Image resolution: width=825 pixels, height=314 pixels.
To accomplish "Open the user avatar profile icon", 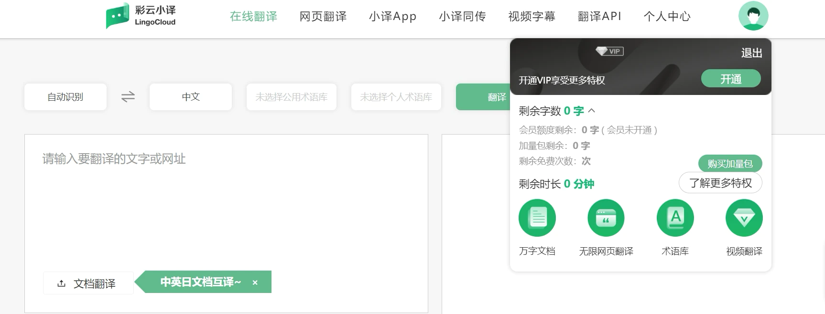I will point(753,16).
